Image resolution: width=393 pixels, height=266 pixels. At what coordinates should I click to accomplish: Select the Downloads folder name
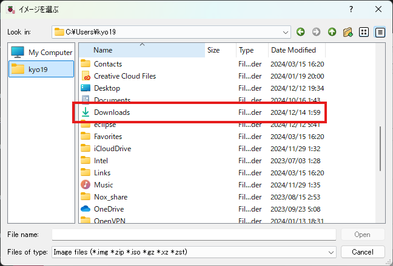pyautogui.click(x=112, y=112)
